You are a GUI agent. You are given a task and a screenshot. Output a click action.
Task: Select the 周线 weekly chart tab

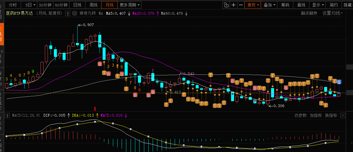point(93,5)
